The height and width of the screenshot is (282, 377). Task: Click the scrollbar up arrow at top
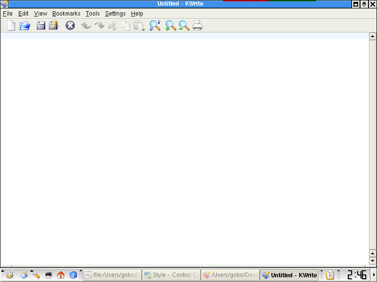pyautogui.click(x=372, y=36)
